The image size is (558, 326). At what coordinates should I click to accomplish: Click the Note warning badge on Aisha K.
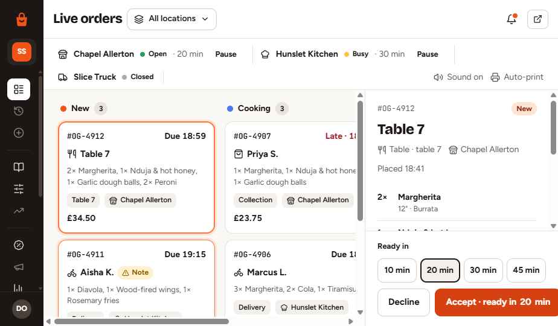135,272
